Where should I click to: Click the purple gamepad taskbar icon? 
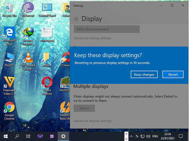coord(40,136)
